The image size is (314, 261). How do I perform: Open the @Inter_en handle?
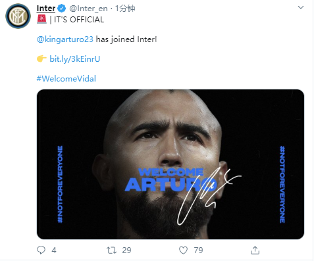[x=88, y=9]
